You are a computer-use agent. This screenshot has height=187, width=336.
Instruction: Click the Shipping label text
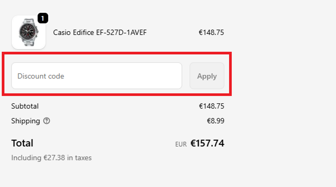[25, 121]
